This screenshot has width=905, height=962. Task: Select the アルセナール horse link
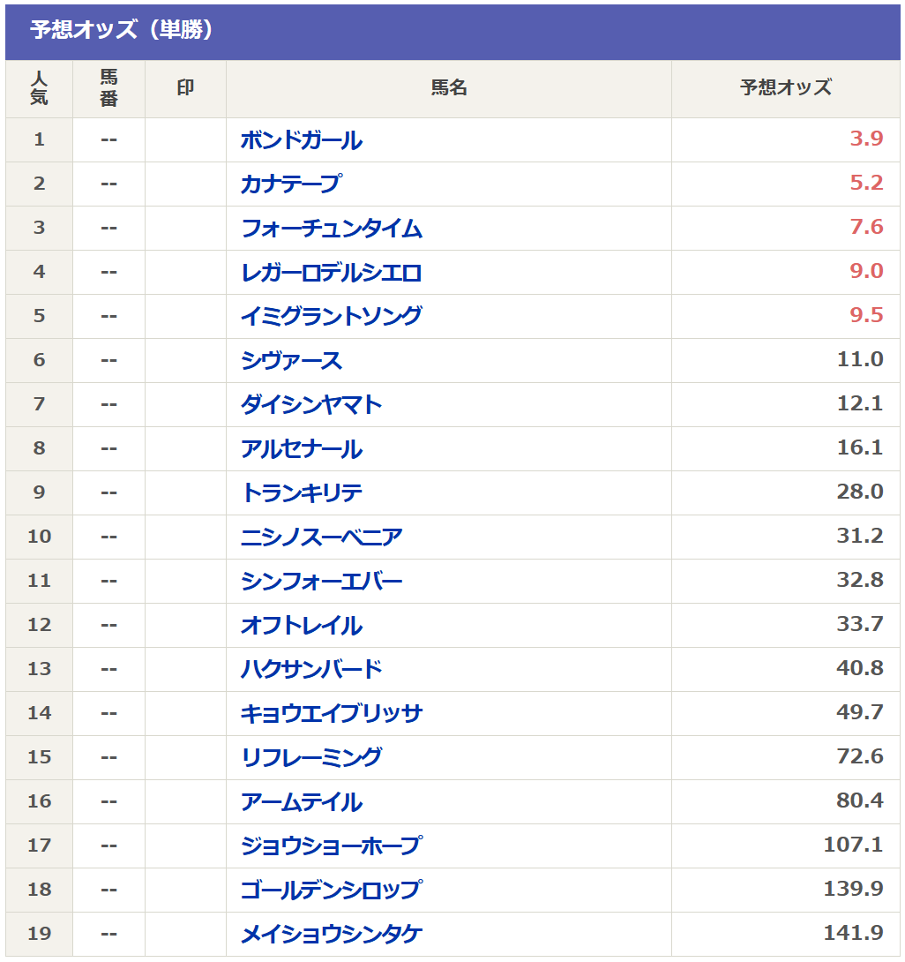click(x=301, y=449)
